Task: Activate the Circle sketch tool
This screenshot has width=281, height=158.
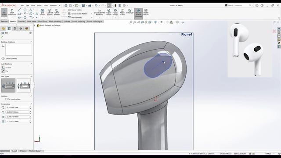Action: coord(25,10)
